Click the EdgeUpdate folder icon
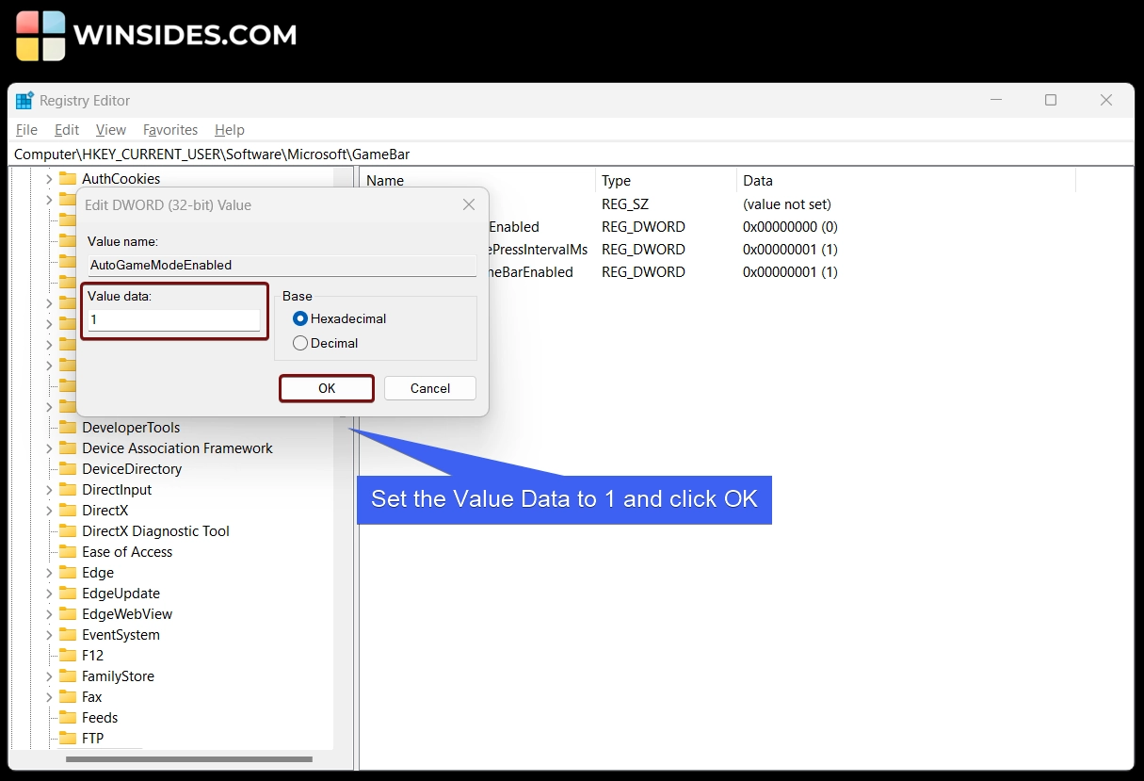The height and width of the screenshot is (781, 1144). point(68,593)
